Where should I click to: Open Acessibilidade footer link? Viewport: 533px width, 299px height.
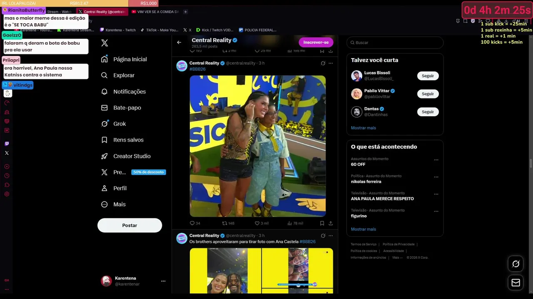point(394,251)
